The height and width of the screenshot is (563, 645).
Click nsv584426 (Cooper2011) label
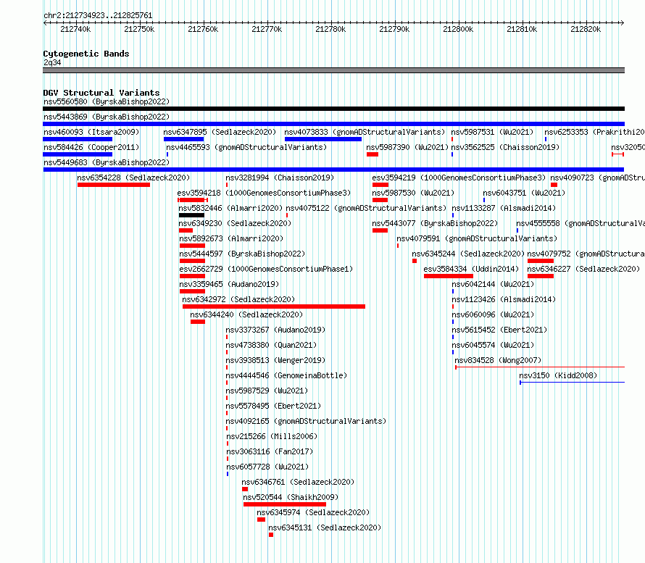pyautogui.click(x=91, y=147)
